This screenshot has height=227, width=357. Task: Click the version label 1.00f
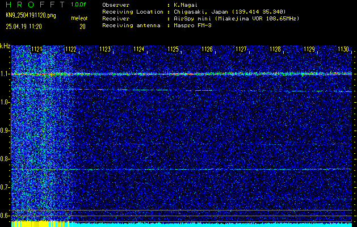(x=78, y=5)
